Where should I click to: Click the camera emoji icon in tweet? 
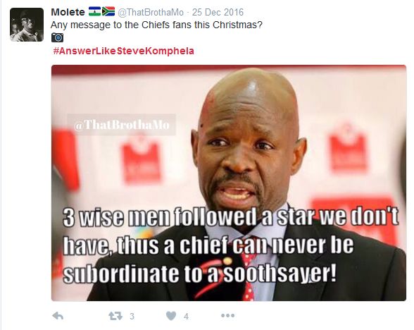pos(57,37)
